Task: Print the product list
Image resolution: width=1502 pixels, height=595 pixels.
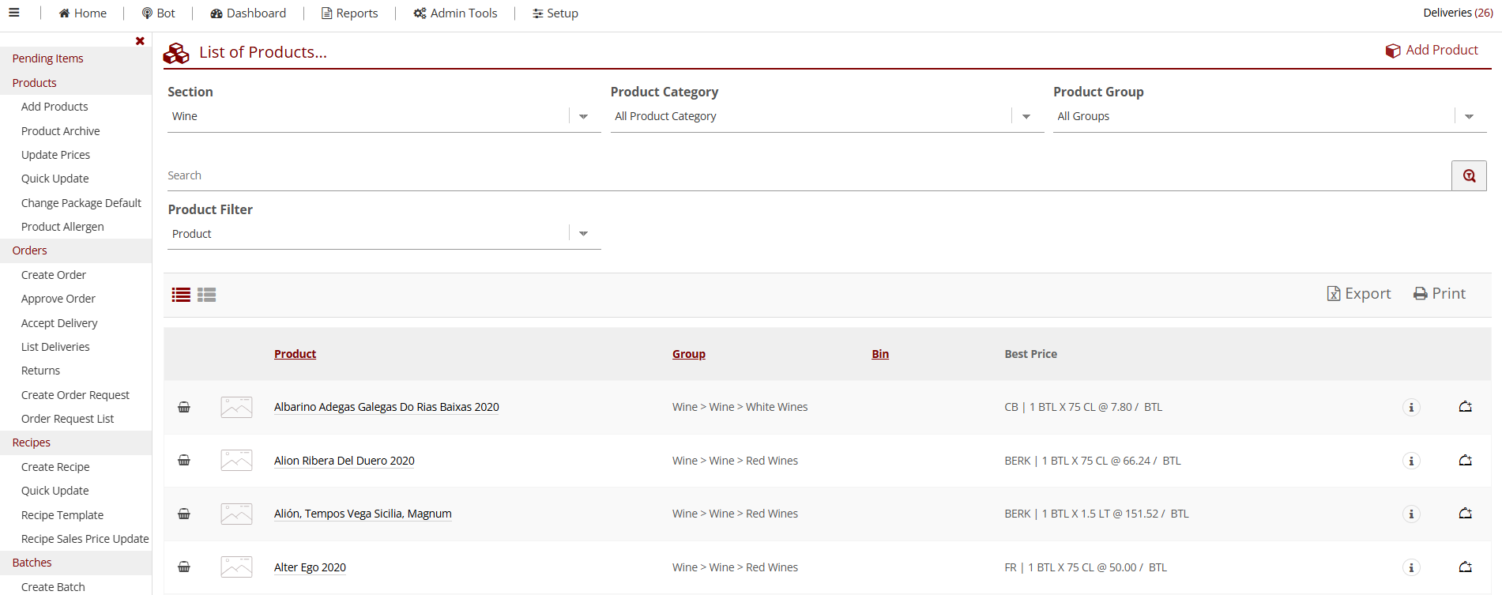Action: pyautogui.click(x=1439, y=293)
